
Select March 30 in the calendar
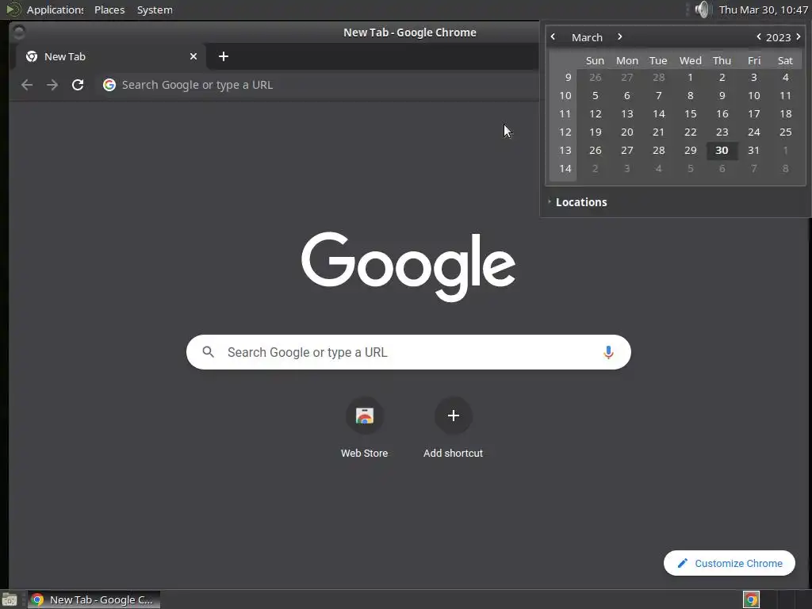point(722,150)
